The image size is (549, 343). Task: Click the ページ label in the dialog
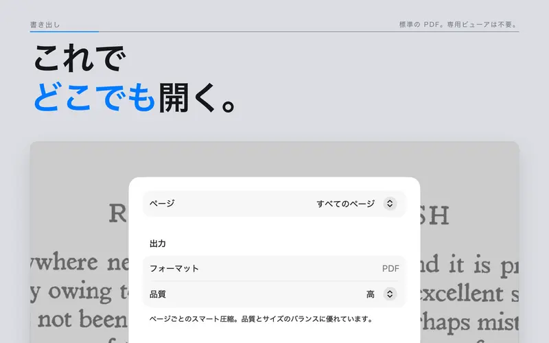click(162, 203)
